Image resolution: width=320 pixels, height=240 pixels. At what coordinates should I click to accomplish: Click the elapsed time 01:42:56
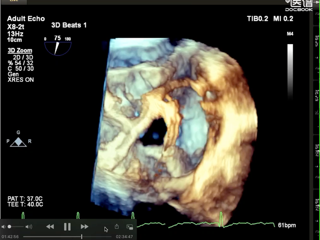click(x=10, y=236)
